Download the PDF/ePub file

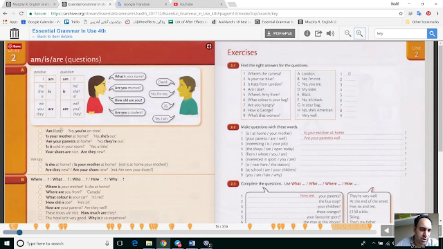pos(280,33)
